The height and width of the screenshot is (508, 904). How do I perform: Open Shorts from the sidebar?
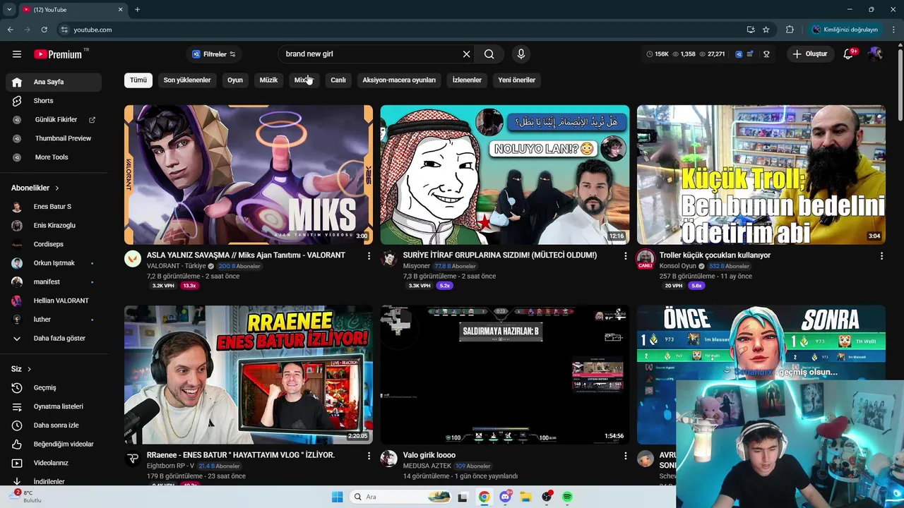tap(54, 101)
